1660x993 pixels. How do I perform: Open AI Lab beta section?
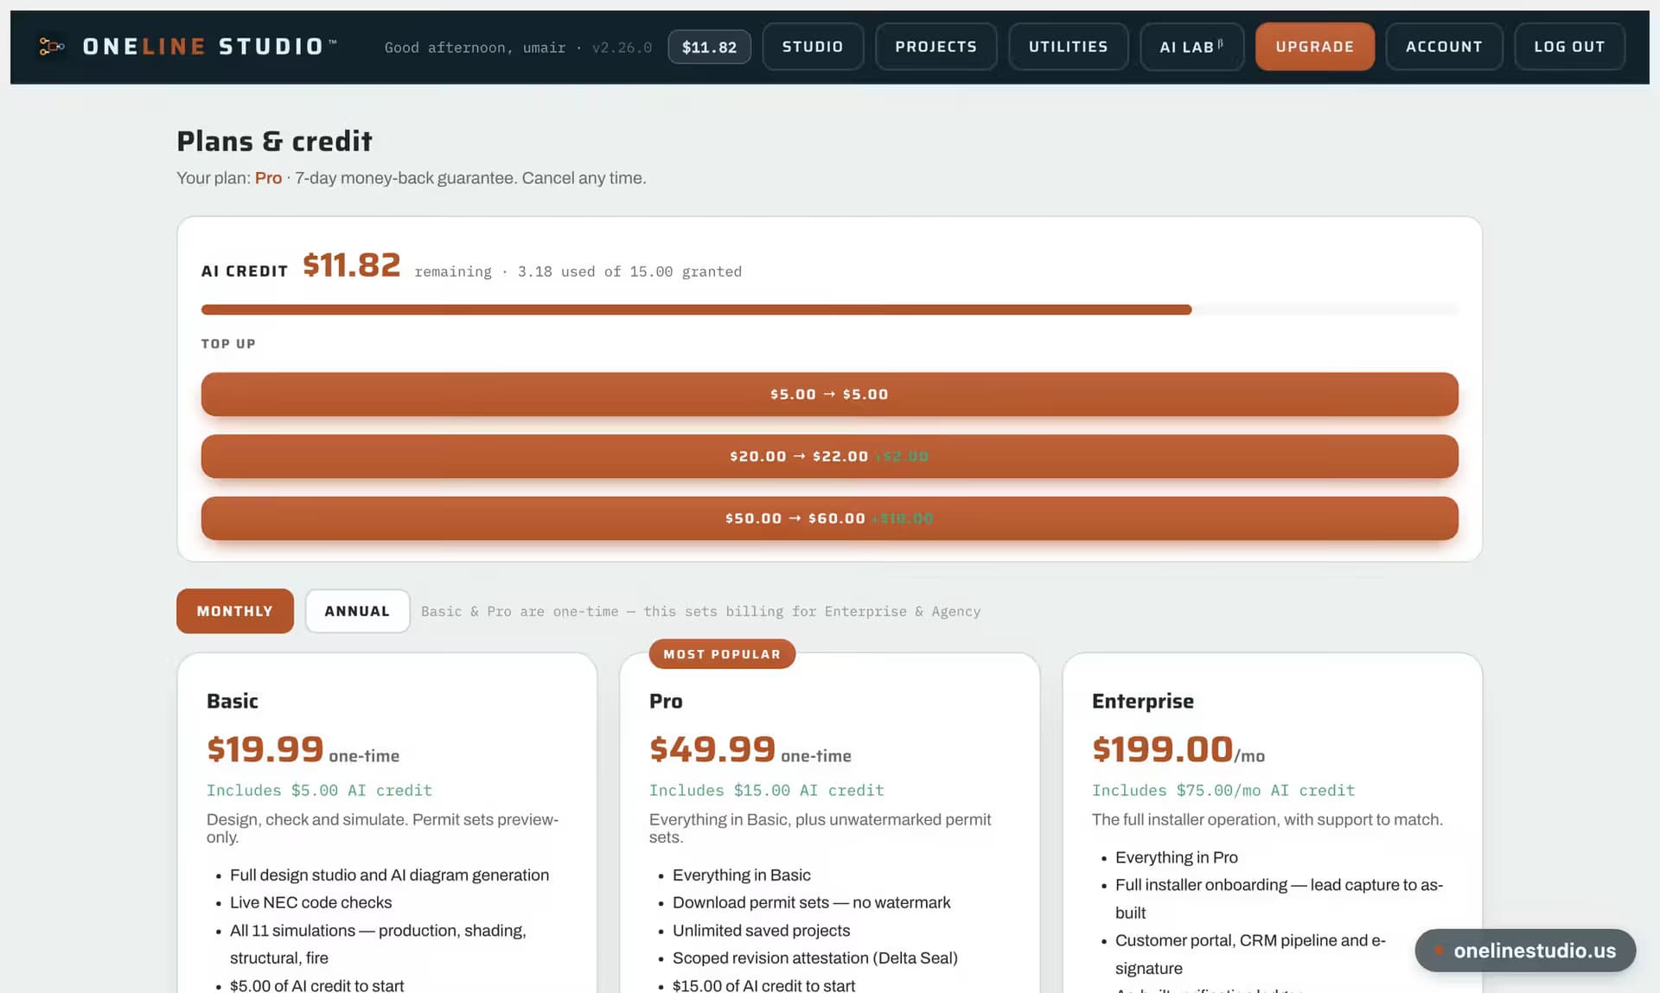pos(1191,47)
